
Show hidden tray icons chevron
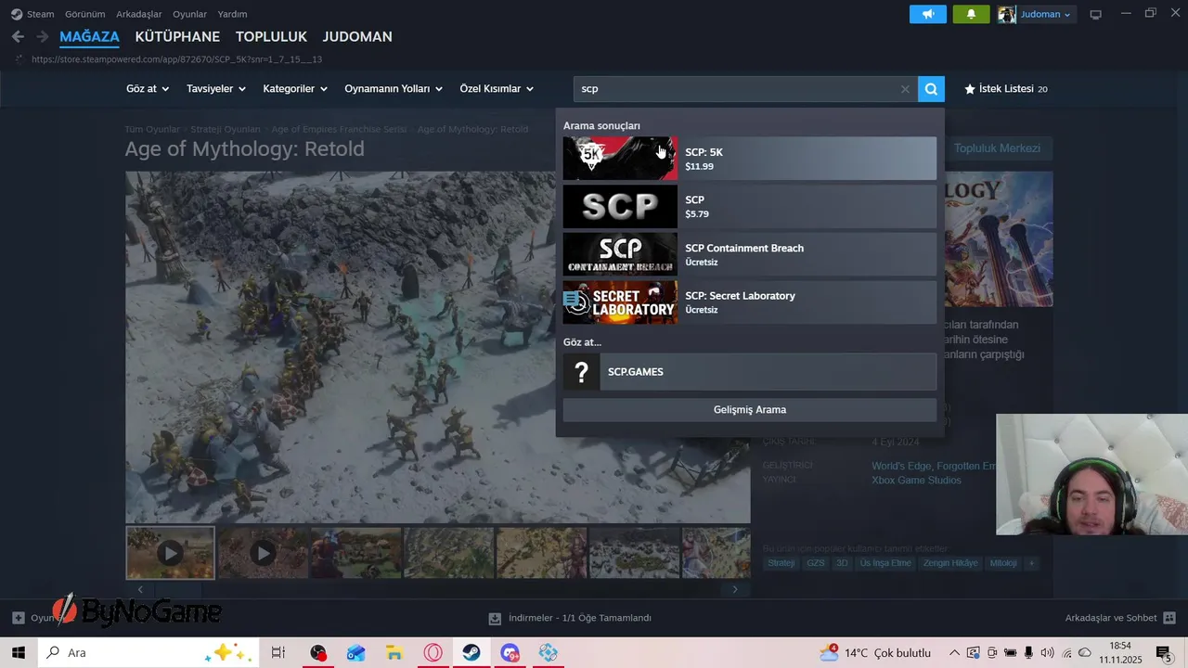click(952, 653)
